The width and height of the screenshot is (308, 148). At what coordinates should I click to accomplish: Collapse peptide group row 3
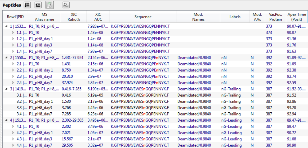6,89
